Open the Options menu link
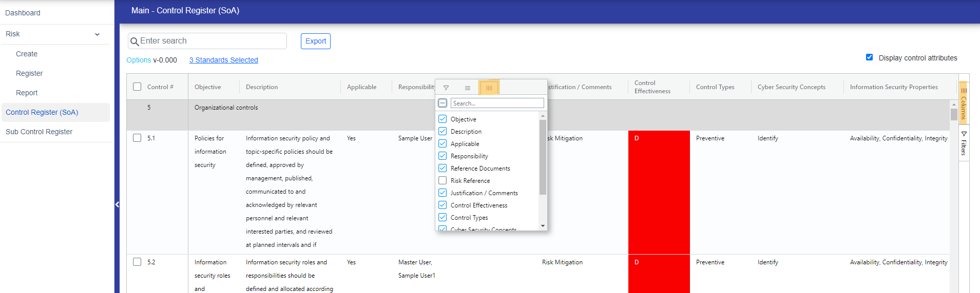The height and width of the screenshot is (293, 980). coord(139,60)
